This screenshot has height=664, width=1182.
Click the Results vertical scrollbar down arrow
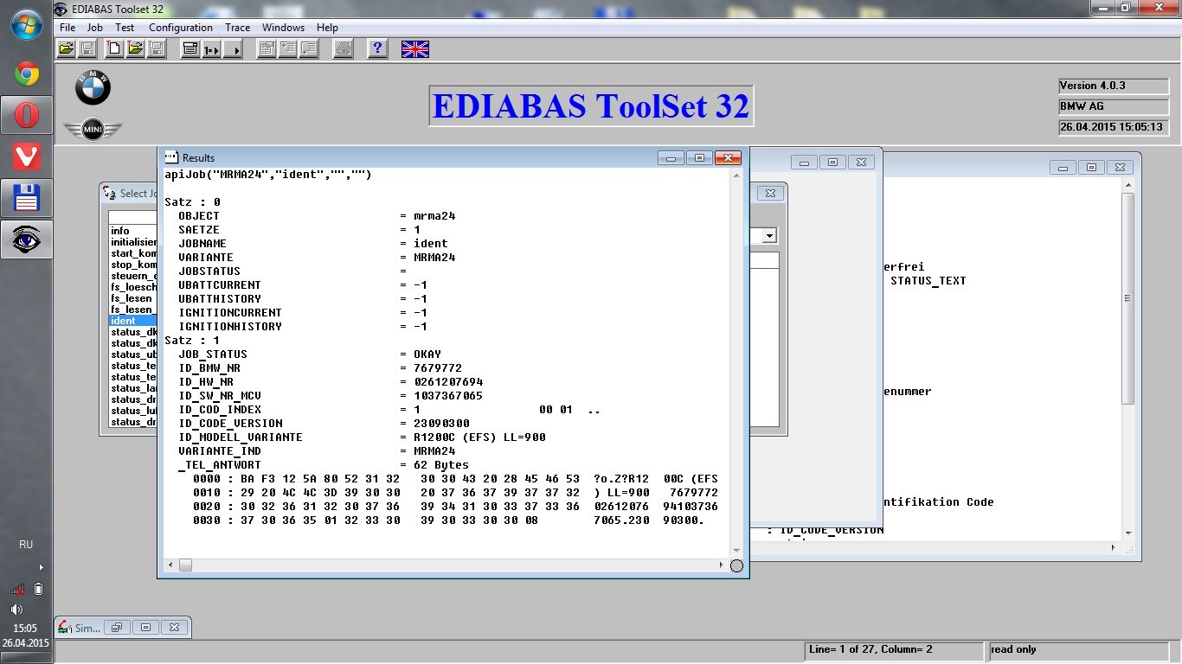(x=736, y=550)
